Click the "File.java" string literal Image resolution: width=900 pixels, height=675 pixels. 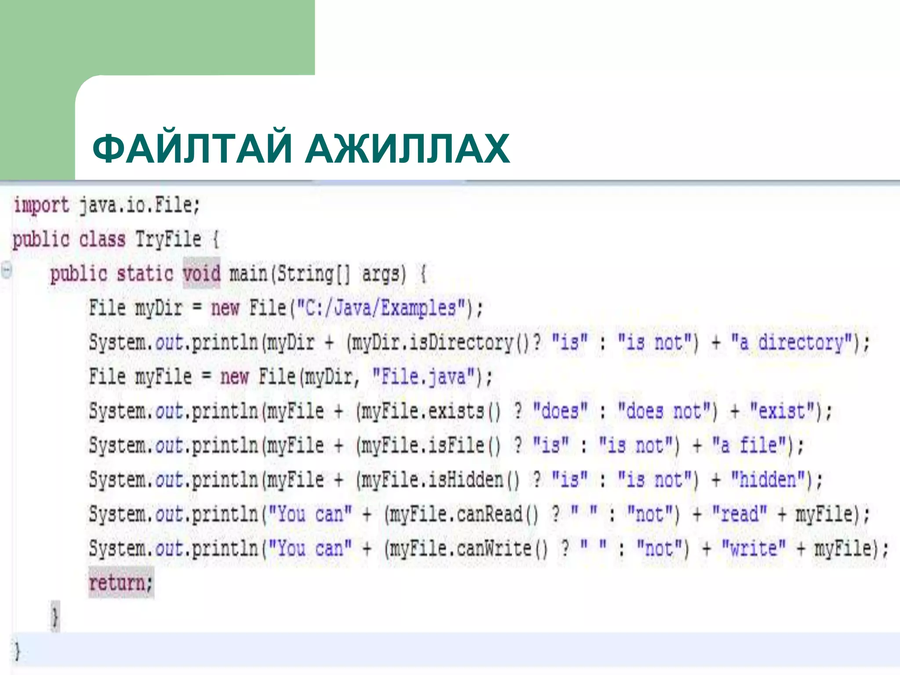[x=424, y=377]
